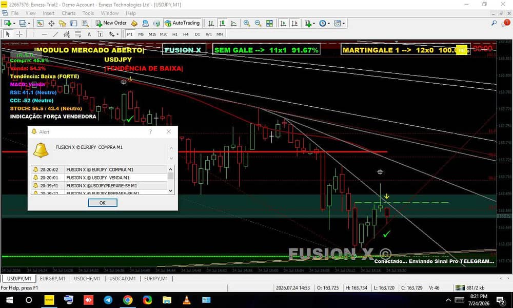The image size is (513, 308).
Task: Toggle the Terminal panel icon
Action: [74, 23]
